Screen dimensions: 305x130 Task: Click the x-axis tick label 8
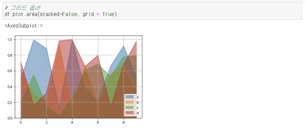click(123, 122)
